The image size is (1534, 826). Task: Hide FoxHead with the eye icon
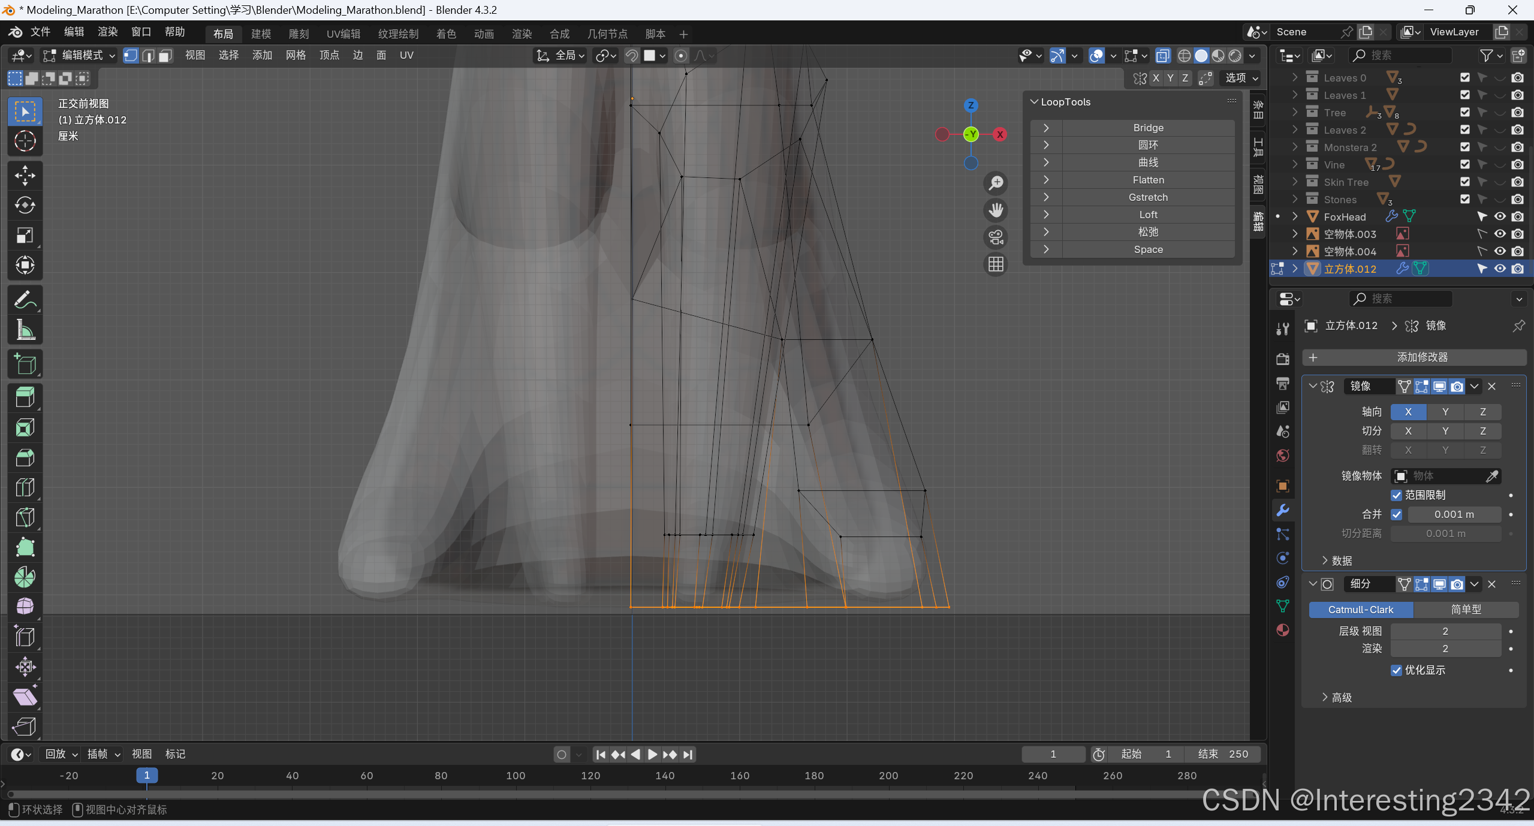1499,217
